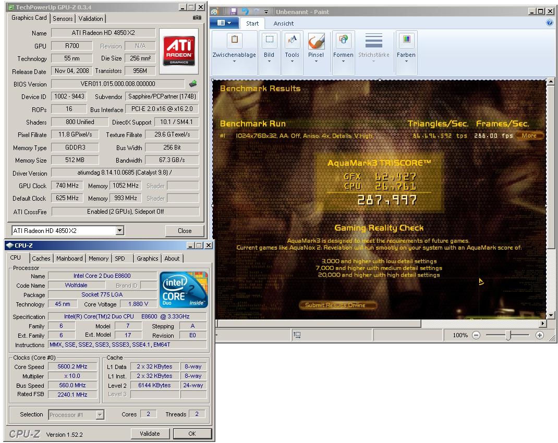558x443 pixels.
Task: Open the Graphics tab in CPU-Z
Action: [x=148, y=259]
